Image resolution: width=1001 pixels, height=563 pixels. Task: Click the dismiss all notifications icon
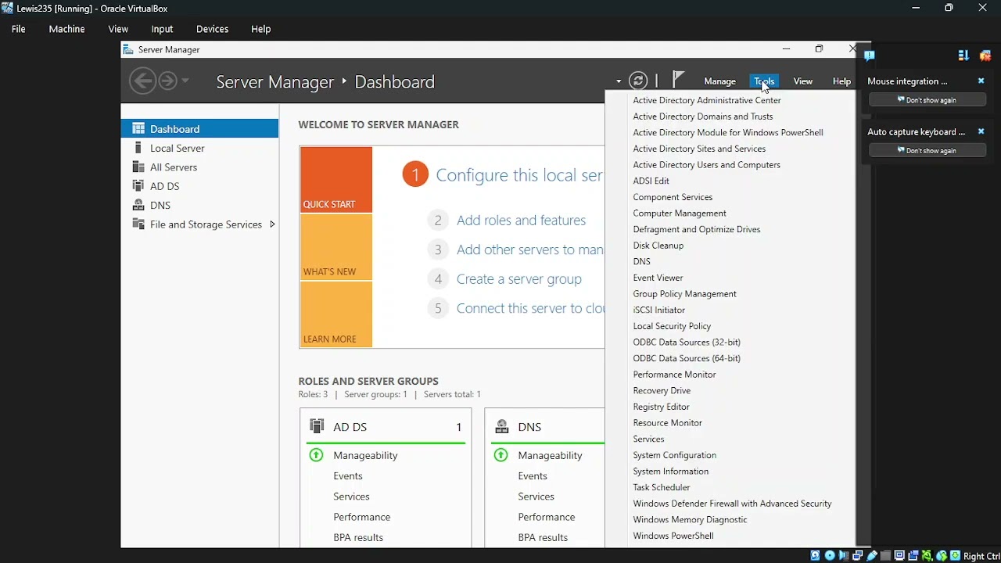(985, 56)
